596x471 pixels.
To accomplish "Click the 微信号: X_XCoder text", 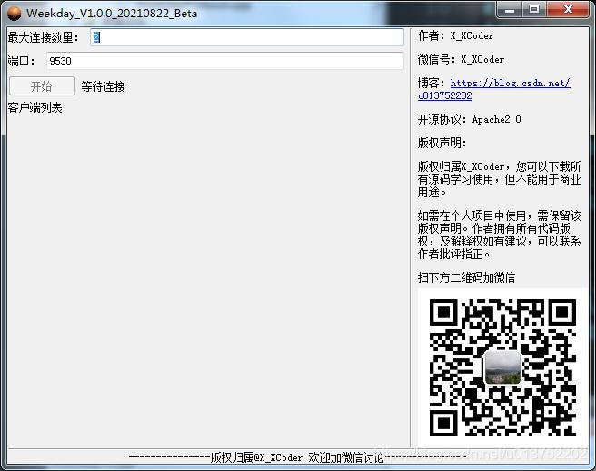I will [461, 59].
